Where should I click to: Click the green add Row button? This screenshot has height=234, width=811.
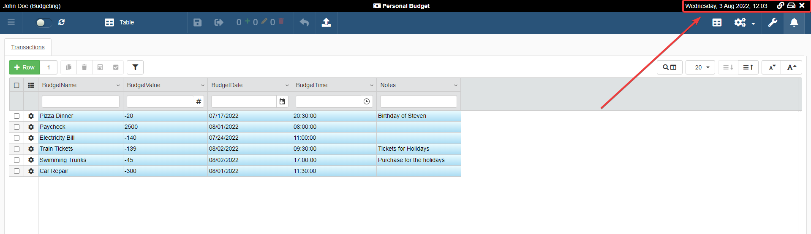[24, 67]
